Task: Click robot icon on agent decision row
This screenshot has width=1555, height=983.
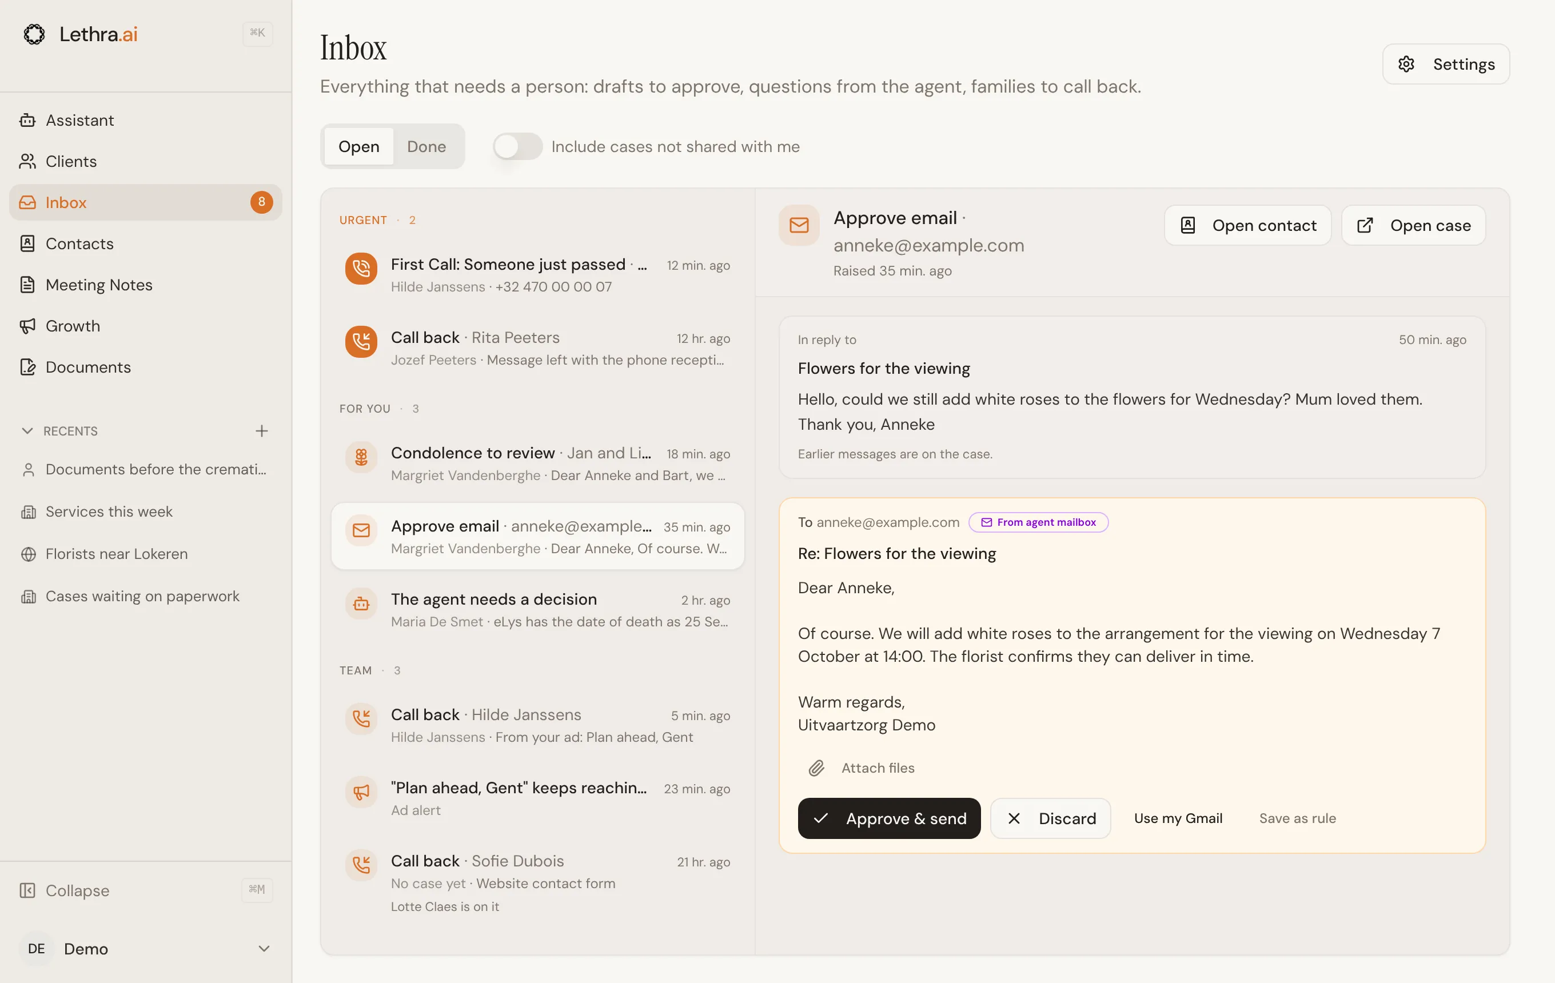Action: coord(361,604)
